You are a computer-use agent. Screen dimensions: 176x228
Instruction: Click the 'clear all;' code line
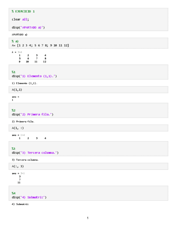pos(20,19)
